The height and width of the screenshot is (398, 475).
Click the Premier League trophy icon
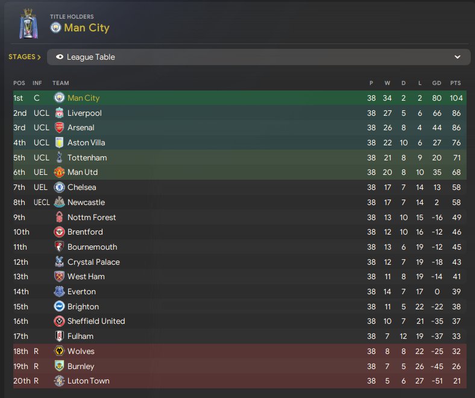pos(28,24)
